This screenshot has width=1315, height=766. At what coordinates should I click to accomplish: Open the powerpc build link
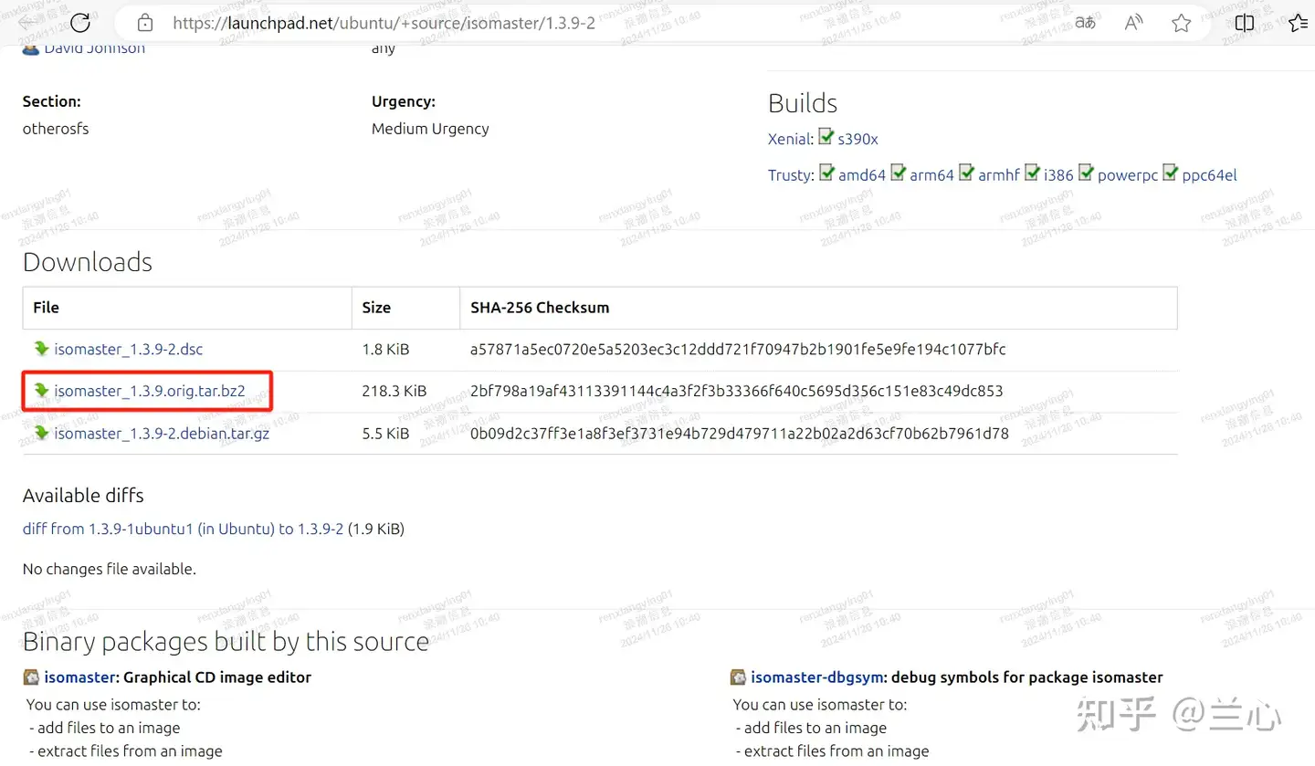coord(1128,174)
